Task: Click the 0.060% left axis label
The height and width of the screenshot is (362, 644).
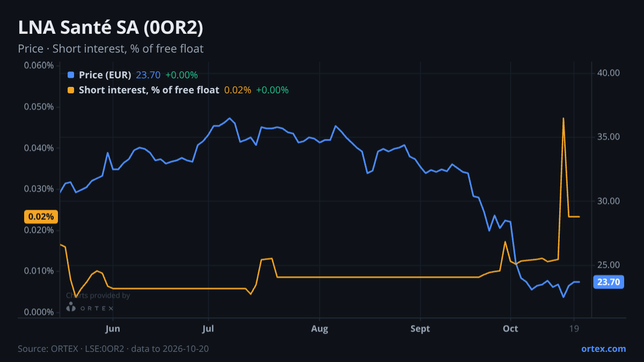Action: (x=39, y=65)
